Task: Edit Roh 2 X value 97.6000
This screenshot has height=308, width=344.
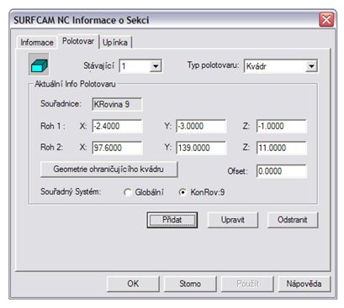Action: tap(117, 148)
